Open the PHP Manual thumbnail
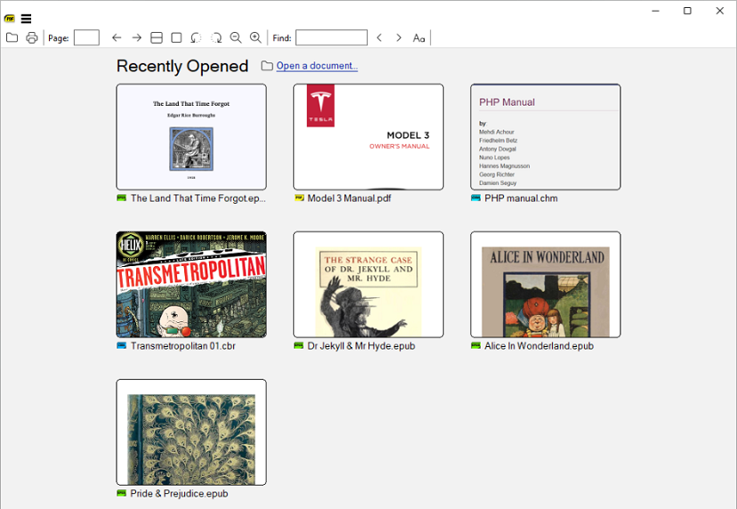 point(546,137)
